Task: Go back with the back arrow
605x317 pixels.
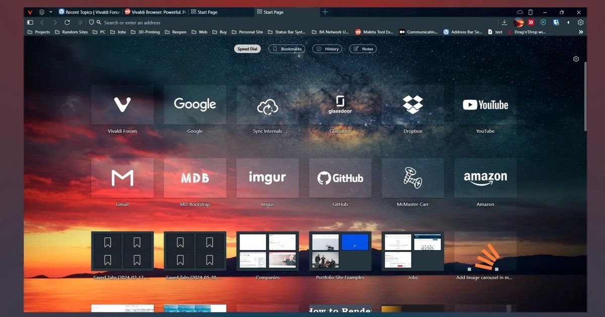Action: pos(42,22)
